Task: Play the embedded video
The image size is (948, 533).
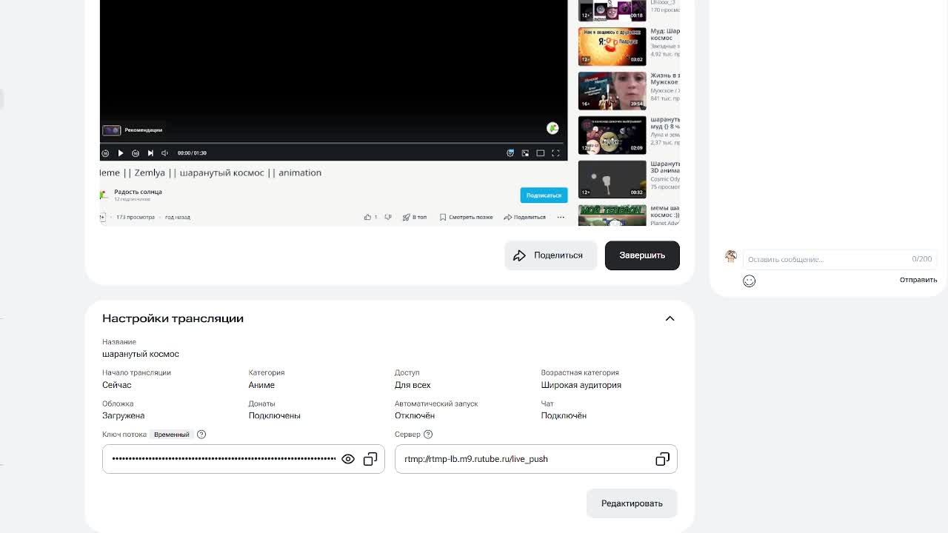Action: [121, 153]
